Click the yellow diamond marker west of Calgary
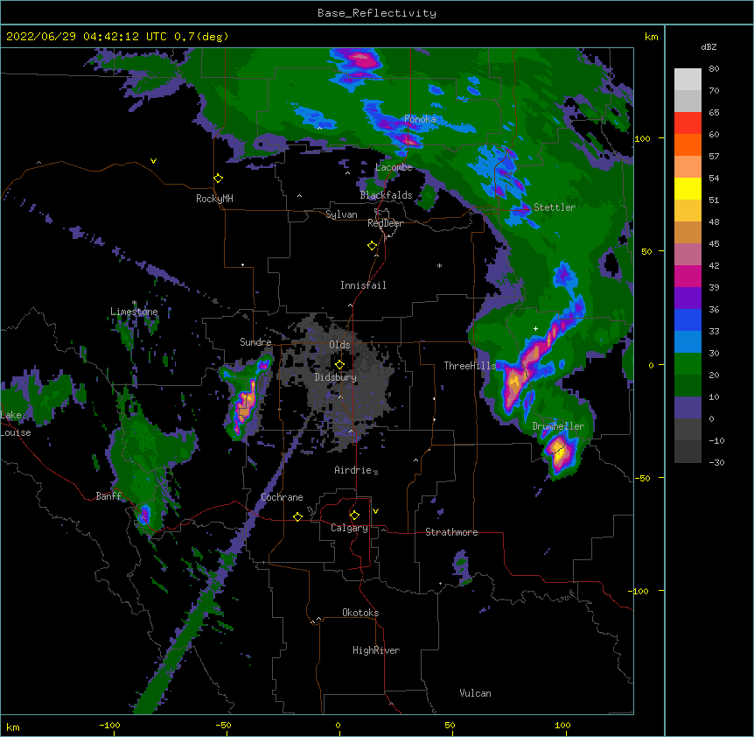The width and height of the screenshot is (754, 737). 297,516
